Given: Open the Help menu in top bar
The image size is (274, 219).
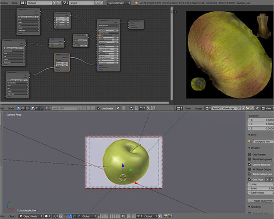Looking at the screenshot, I should click(x=14, y=3).
